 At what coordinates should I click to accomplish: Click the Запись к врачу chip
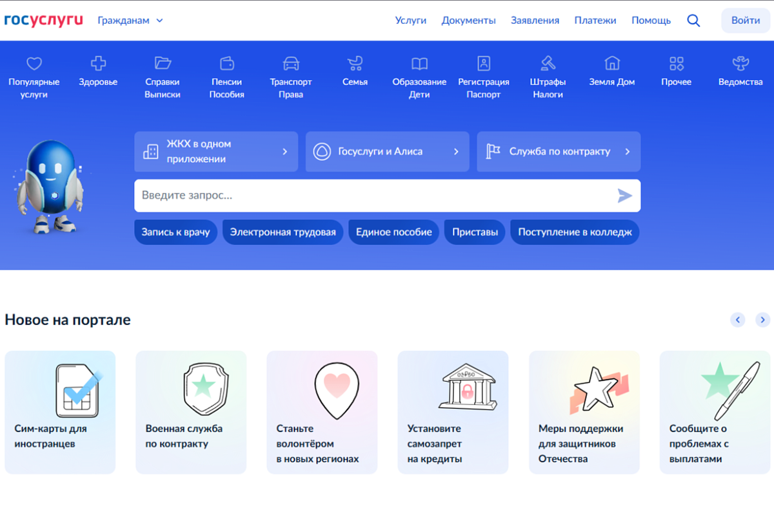(x=175, y=232)
